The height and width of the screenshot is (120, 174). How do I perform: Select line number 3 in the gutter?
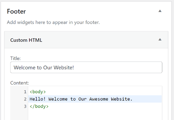pyautogui.click(x=25, y=106)
